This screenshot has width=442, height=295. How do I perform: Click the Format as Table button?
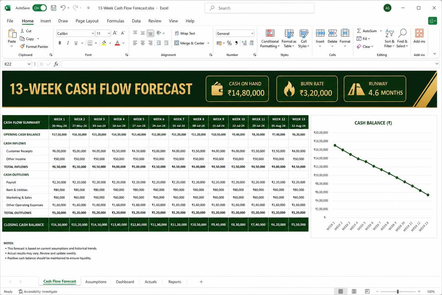289,38
